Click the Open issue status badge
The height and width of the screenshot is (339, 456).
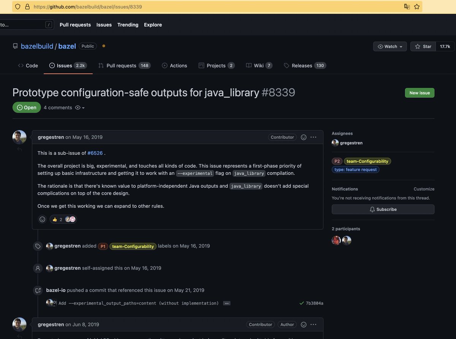26,107
